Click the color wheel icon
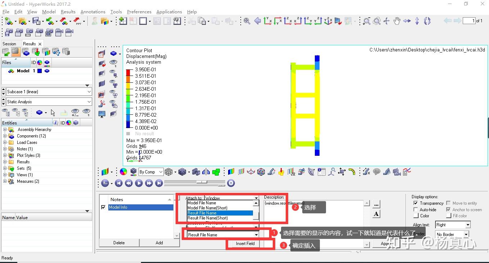This screenshot has width=489, height=263. (x=123, y=172)
